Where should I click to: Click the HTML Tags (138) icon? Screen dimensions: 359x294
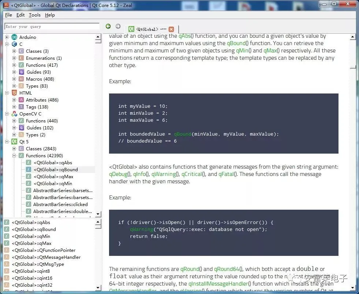[21, 107]
